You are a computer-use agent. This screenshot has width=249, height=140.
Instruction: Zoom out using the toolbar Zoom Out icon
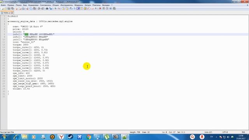coord(59,9)
